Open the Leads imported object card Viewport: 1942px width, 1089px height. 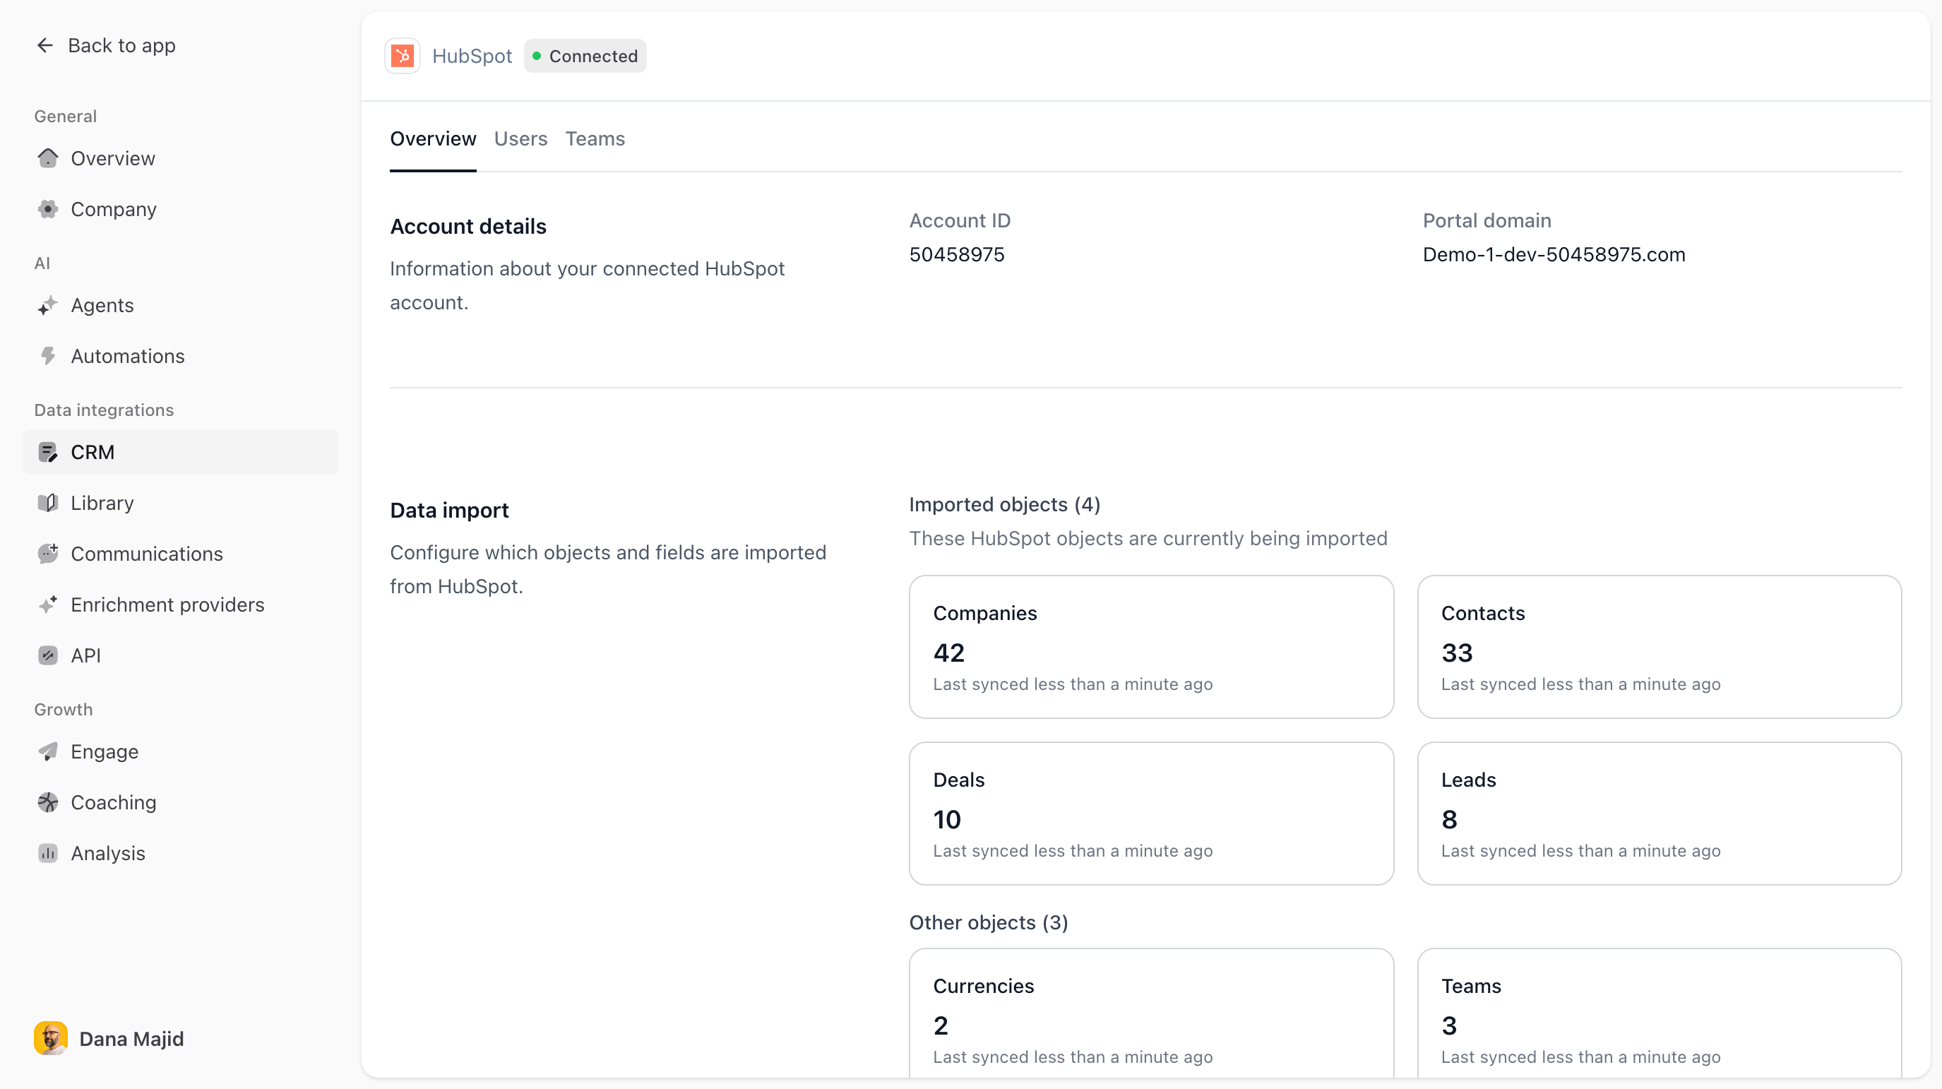(1660, 814)
